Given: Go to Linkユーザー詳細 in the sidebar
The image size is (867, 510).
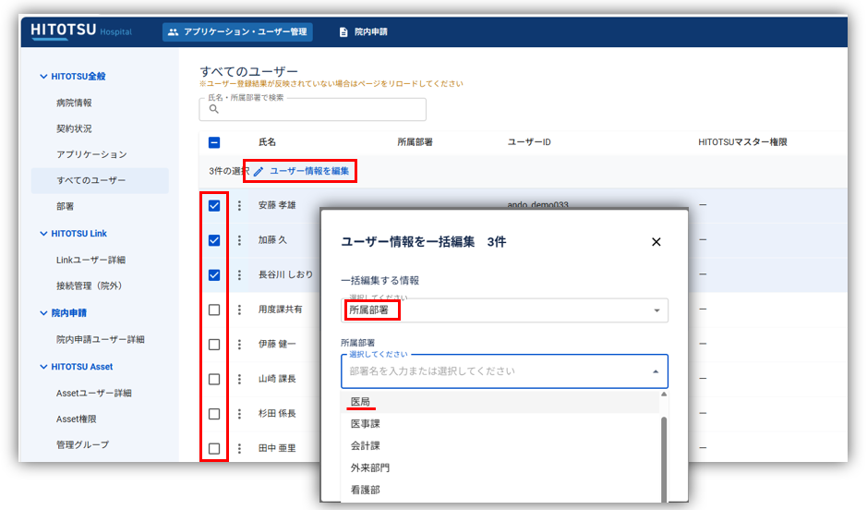Looking at the screenshot, I should 90,260.
